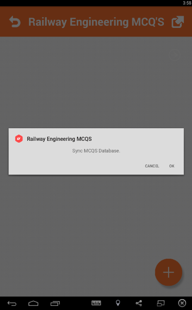Viewport: 192px width, 310px height.
Task: Tap the orange plus floating button
Action: pyautogui.click(x=169, y=272)
